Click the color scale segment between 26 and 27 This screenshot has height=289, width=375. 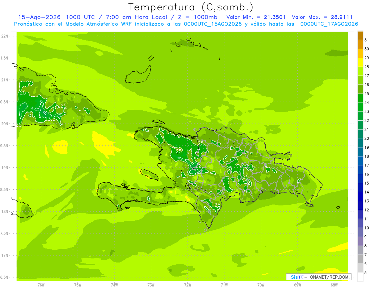[x=360, y=80]
